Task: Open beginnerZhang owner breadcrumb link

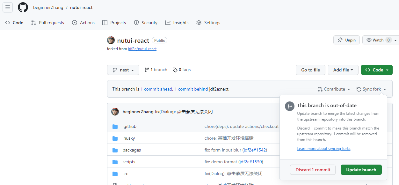Action: pyautogui.click(x=48, y=7)
